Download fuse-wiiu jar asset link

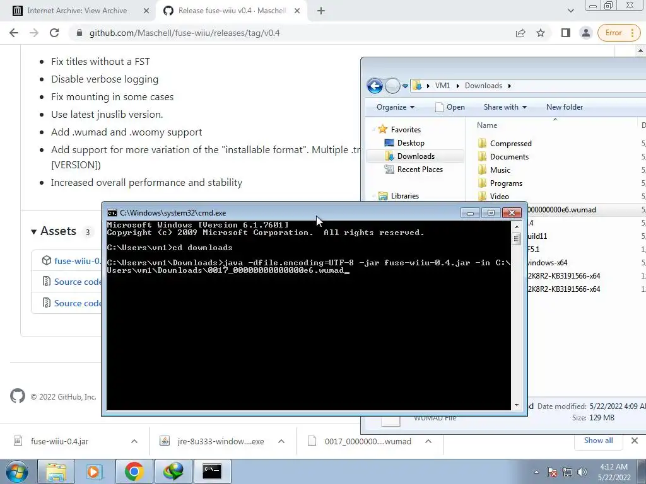coord(77,261)
